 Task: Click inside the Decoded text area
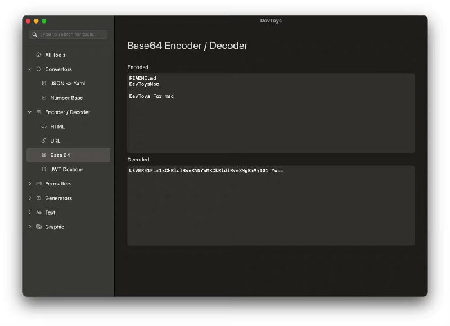[271, 206]
